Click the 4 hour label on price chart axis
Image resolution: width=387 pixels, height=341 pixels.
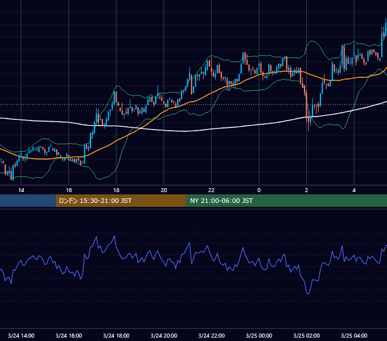(x=354, y=190)
